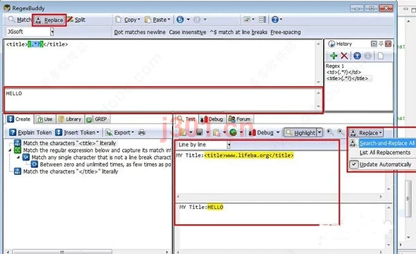
Task: Toggle the Case insensitive option
Action: [x=187, y=32]
